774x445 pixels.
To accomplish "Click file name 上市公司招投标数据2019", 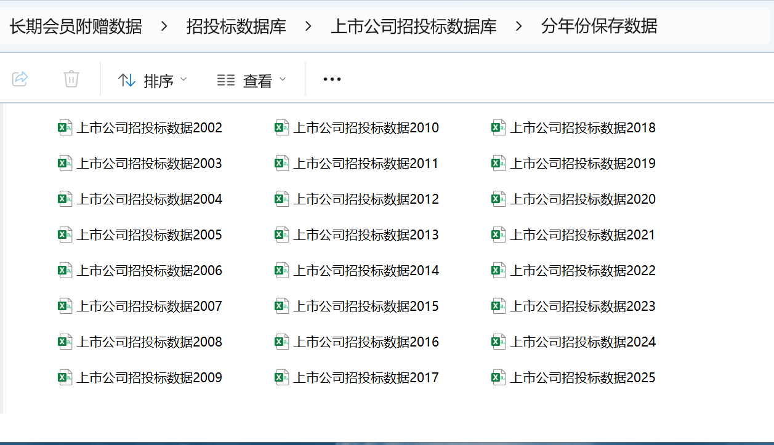I will 583,163.
